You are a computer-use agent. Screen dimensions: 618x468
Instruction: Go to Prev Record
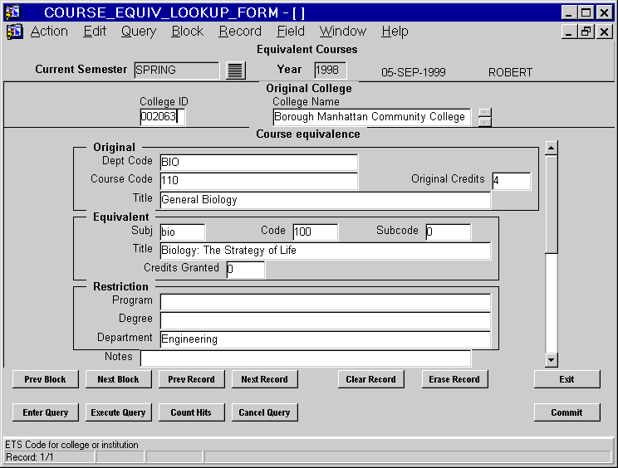[192, 379]
